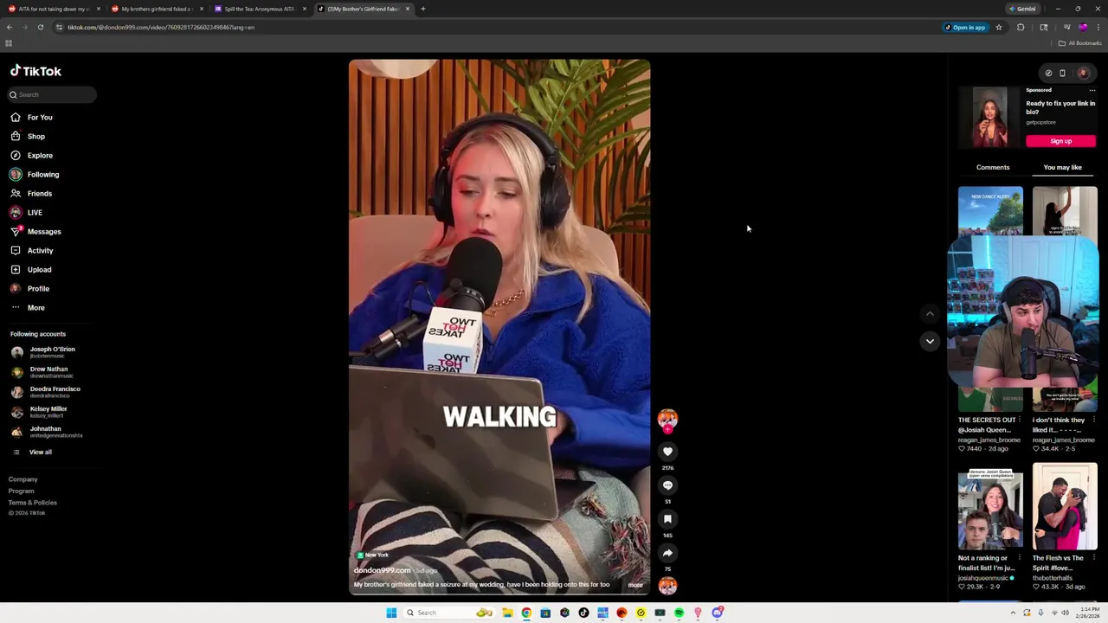1108x623 pixels.
Task: Go to the previous video arrow
Action: (930, 314)
